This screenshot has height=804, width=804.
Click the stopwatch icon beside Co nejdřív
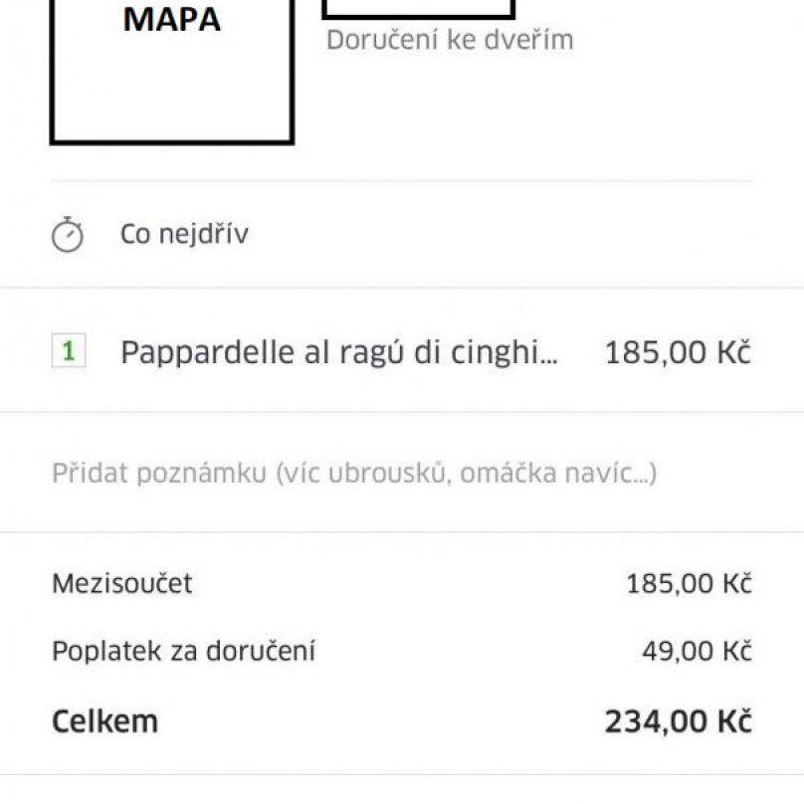click(x=68, y=236)
